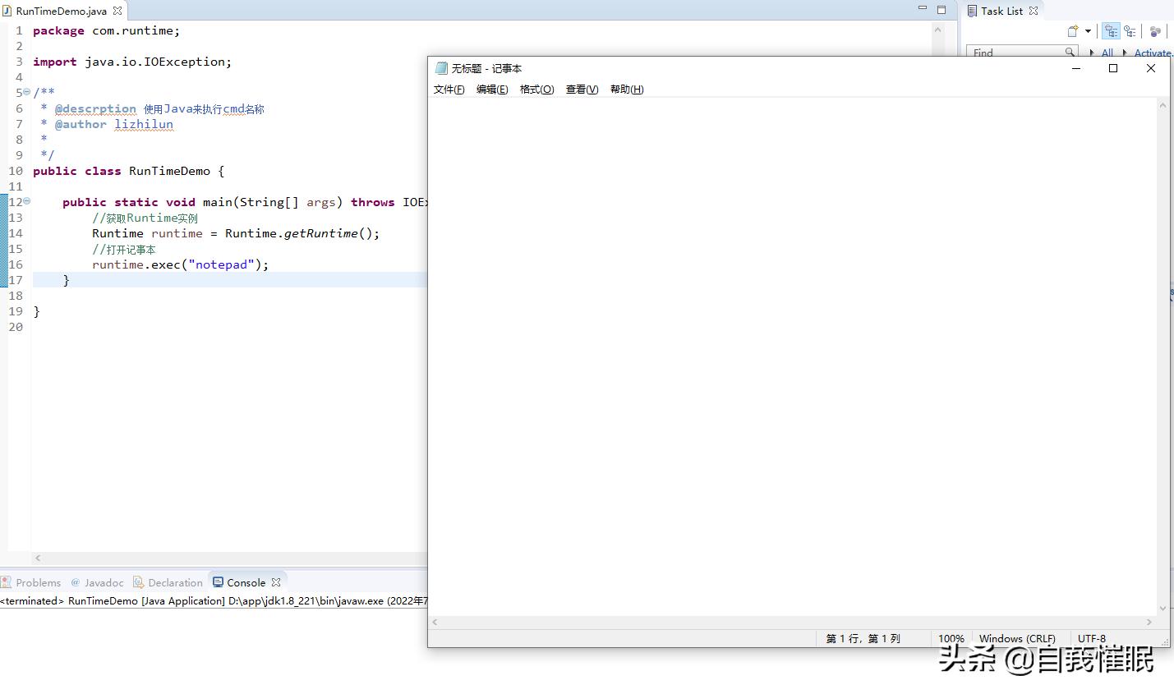The width and height of the screenshot is (1174, 694).
Task: Click the search icon in the Find box
Action: pos(1070,52)
